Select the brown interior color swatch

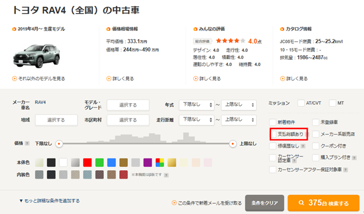(111, 174)
